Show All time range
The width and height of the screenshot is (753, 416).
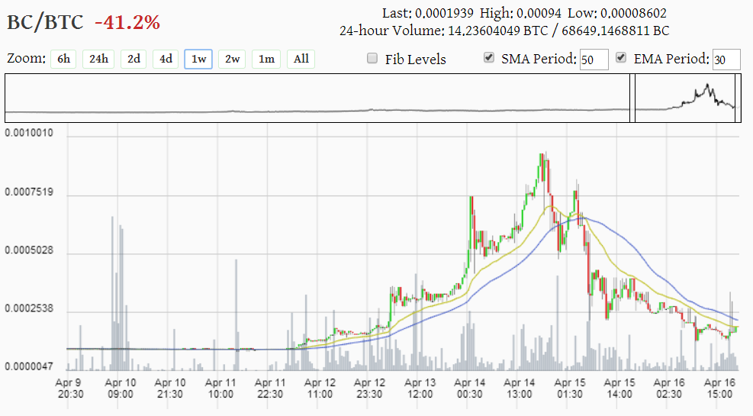click(x=301, y=59)
